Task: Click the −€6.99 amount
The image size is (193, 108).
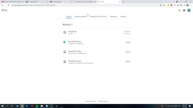Action: (128, 61)
